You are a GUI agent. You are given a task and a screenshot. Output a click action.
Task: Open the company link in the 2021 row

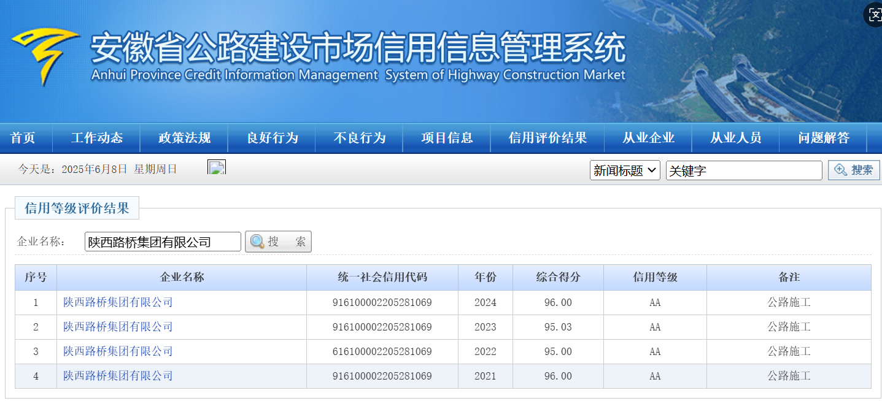point(117,376)
